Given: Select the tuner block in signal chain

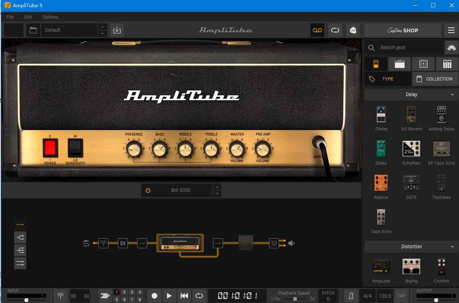Looking at the screenshot, I should pyautogui.click(x=103, y=243).
